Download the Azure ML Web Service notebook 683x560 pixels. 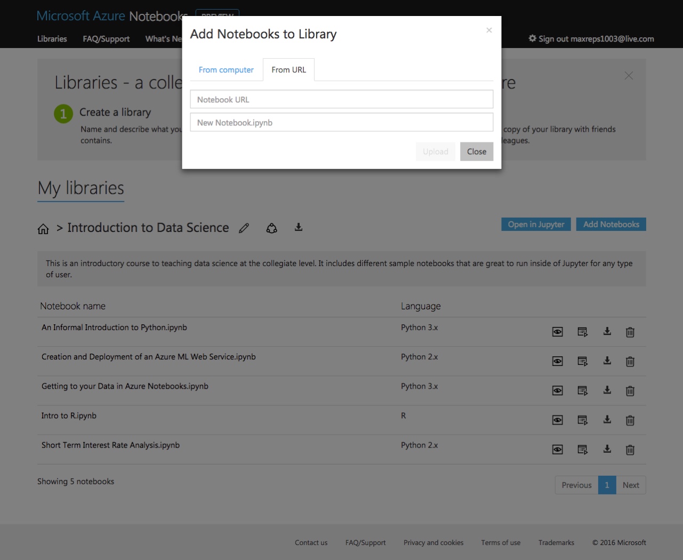pyautogui.click(x=607, y=361)
